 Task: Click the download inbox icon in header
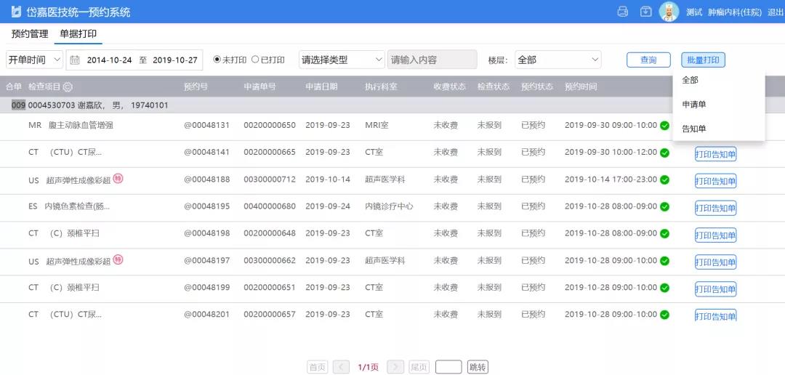[645, 12]
